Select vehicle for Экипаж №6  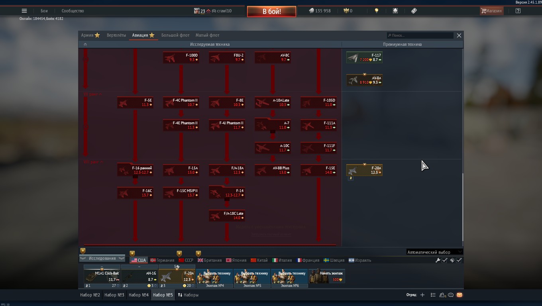click(289, 277)
